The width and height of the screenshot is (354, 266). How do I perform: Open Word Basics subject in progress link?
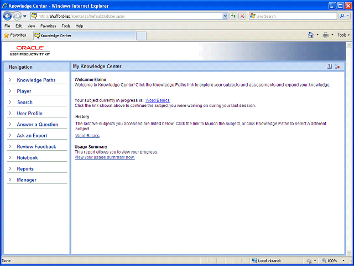158,100
